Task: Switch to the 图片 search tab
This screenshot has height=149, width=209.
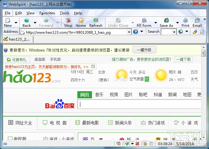Action: coord(128,94)
